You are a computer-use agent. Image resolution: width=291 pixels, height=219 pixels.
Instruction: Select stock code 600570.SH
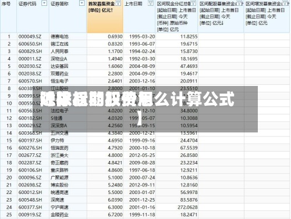click(x=30, y=81)
